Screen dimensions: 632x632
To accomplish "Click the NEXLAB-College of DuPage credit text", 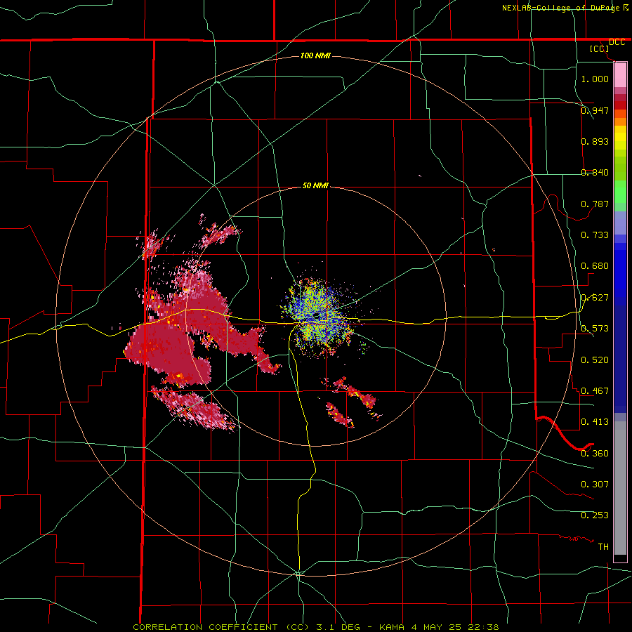I will (561, 8).
